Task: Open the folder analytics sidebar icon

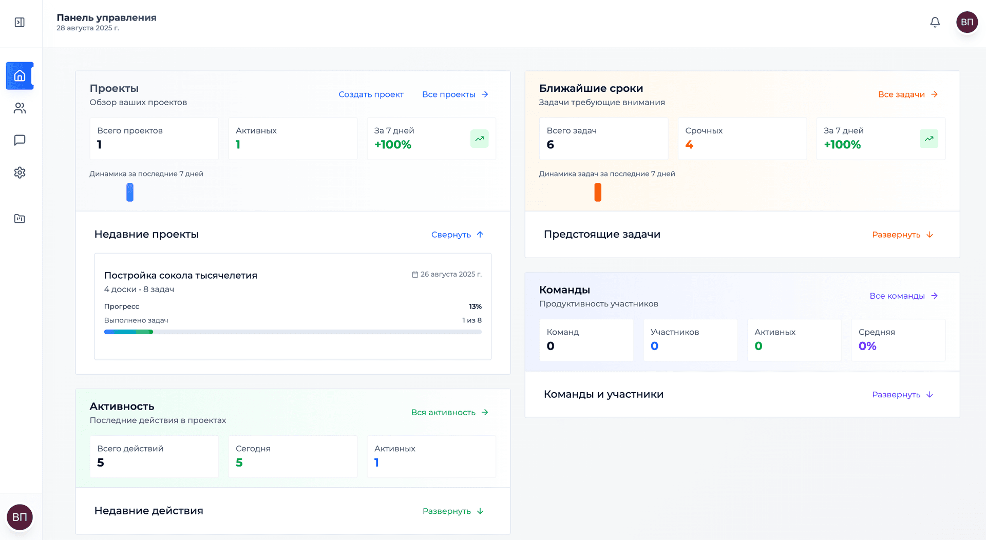Action: click(20, 219)
